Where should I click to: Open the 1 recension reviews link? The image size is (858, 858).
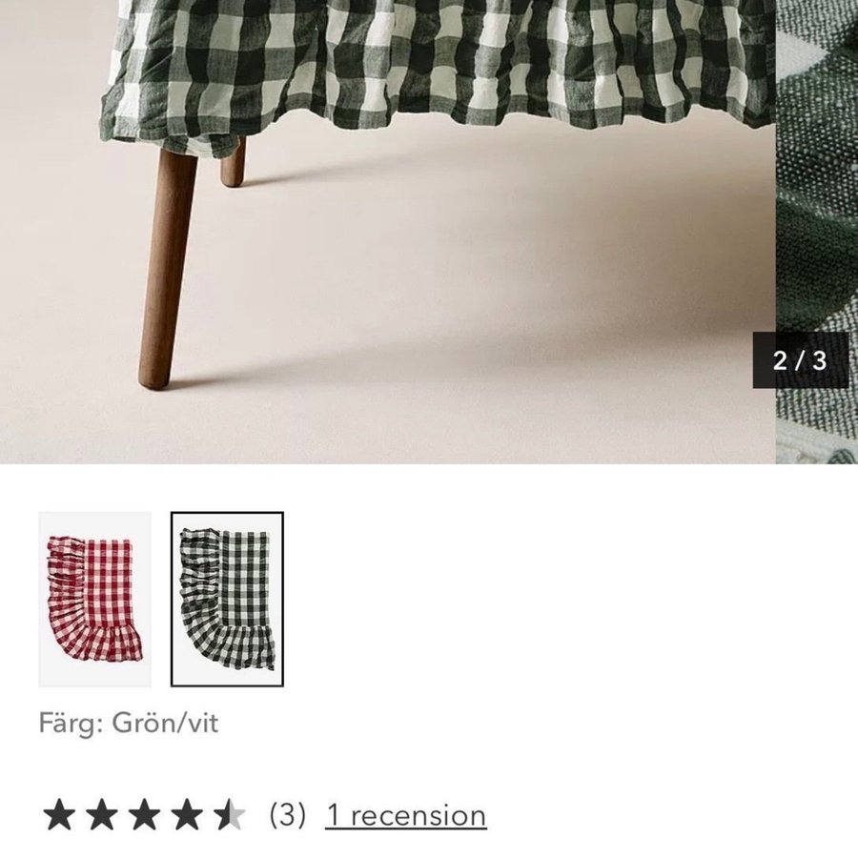point(405,815)
